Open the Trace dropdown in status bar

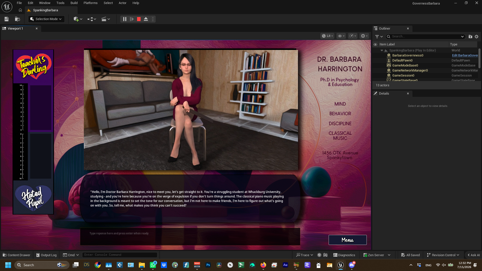click(305, 255)
